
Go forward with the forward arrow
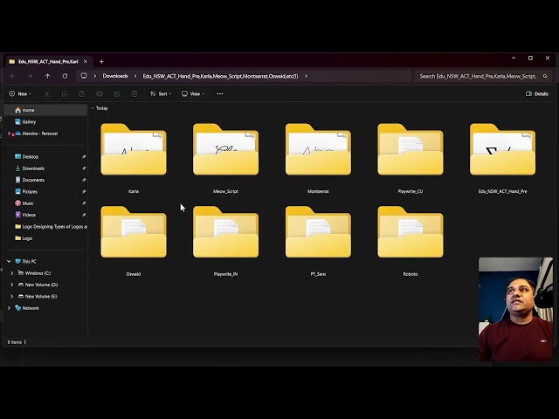point(31,76)
